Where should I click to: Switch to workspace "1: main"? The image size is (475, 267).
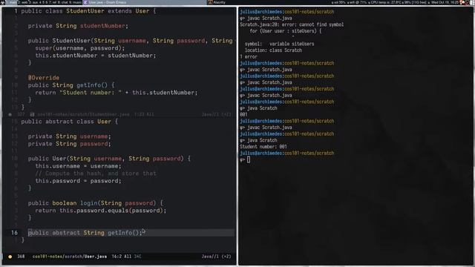pyautogui.click(x=12, y=2)
